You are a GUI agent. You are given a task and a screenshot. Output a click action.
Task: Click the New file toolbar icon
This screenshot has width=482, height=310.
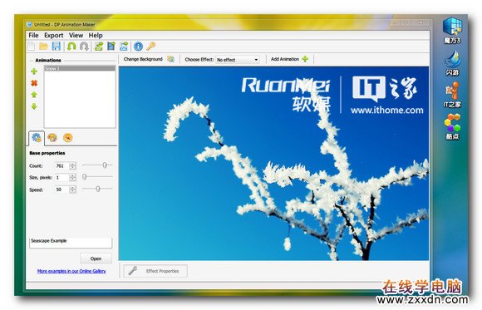pyautogui.click(x=32, y=47)
